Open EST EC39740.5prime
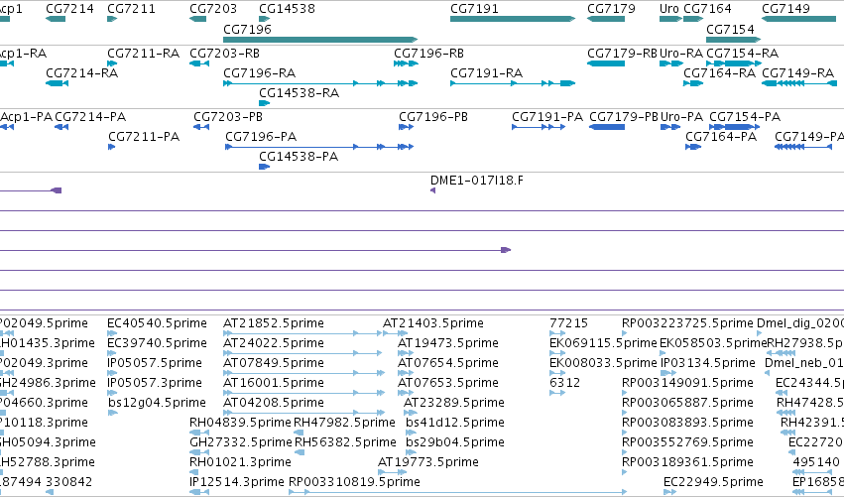The height and width of the screenshot is (497, 844). 157,343
